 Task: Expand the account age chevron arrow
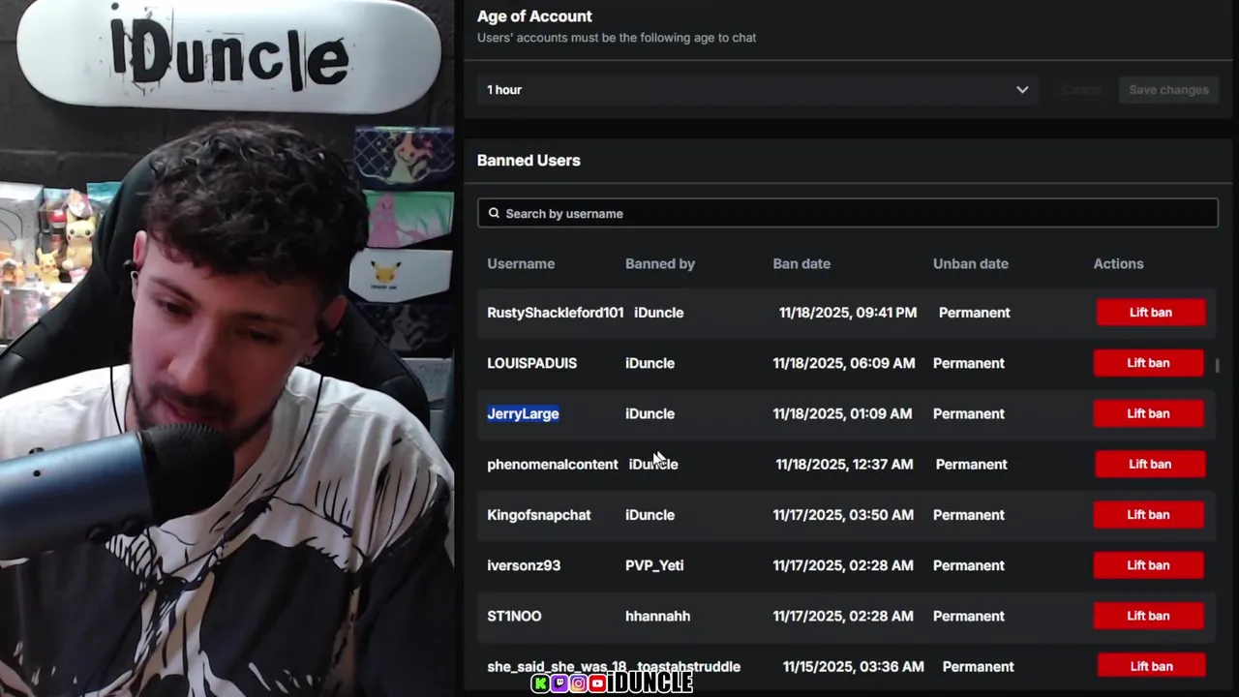[x=1022, y=90]
